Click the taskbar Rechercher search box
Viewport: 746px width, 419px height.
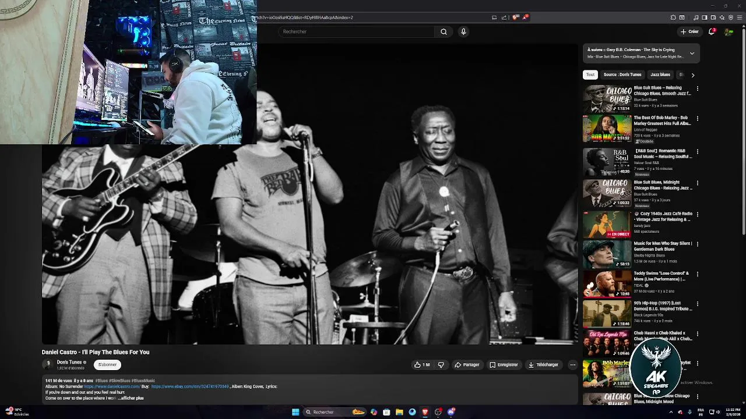point(335,412)
